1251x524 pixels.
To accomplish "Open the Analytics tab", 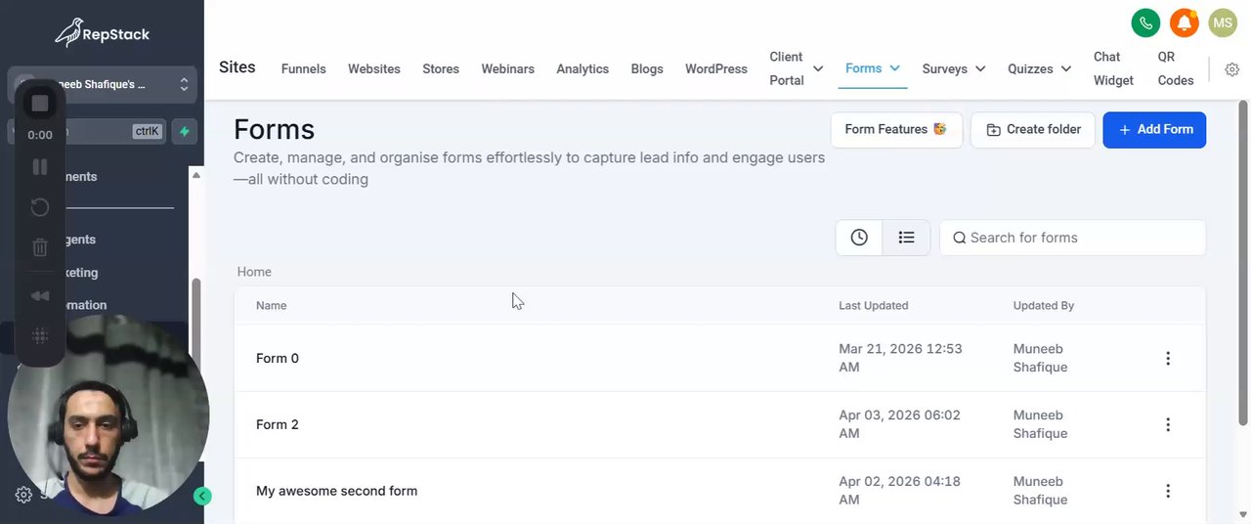I will tap(582, 69).
